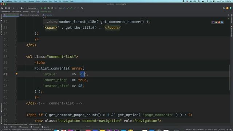Click the rollback undo arrow icon

pyautogui.click(x=82, y=8)
